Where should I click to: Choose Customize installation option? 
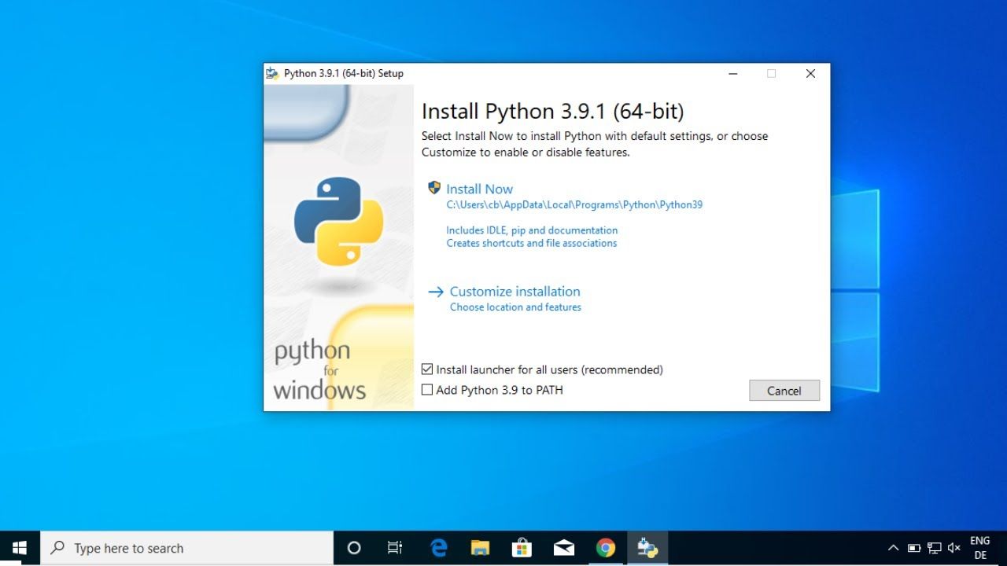(515, 292)
